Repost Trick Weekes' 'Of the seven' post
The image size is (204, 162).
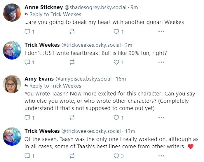pos(72,156)
